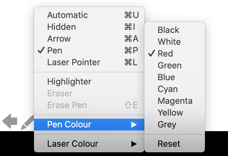
Task: Pick Green as pen colour
Action: (x=175, y=65)
